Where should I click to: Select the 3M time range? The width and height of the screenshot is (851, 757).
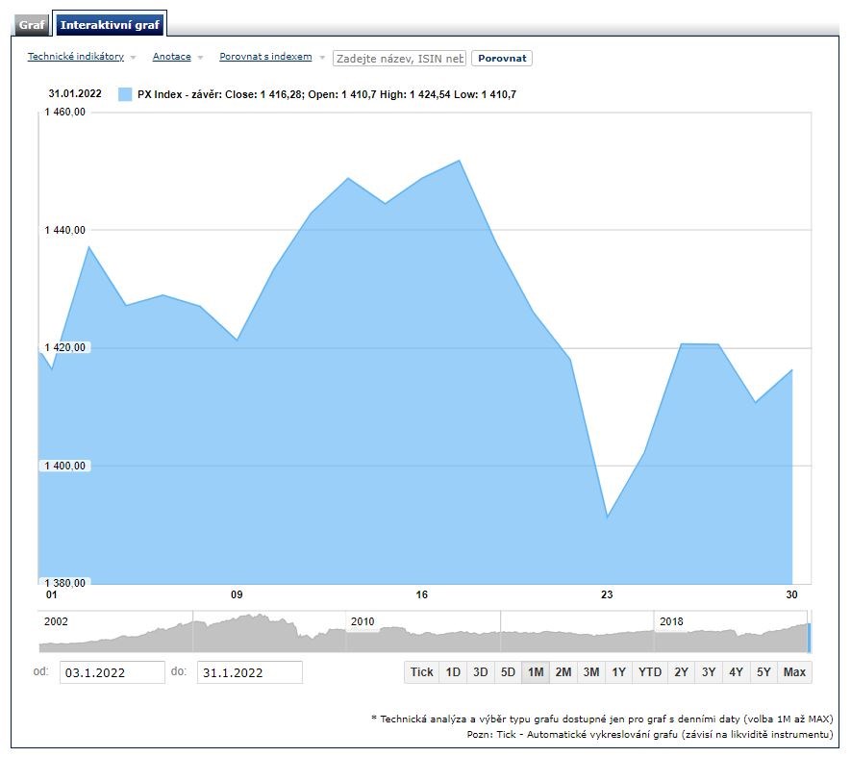tap(591, 672)
